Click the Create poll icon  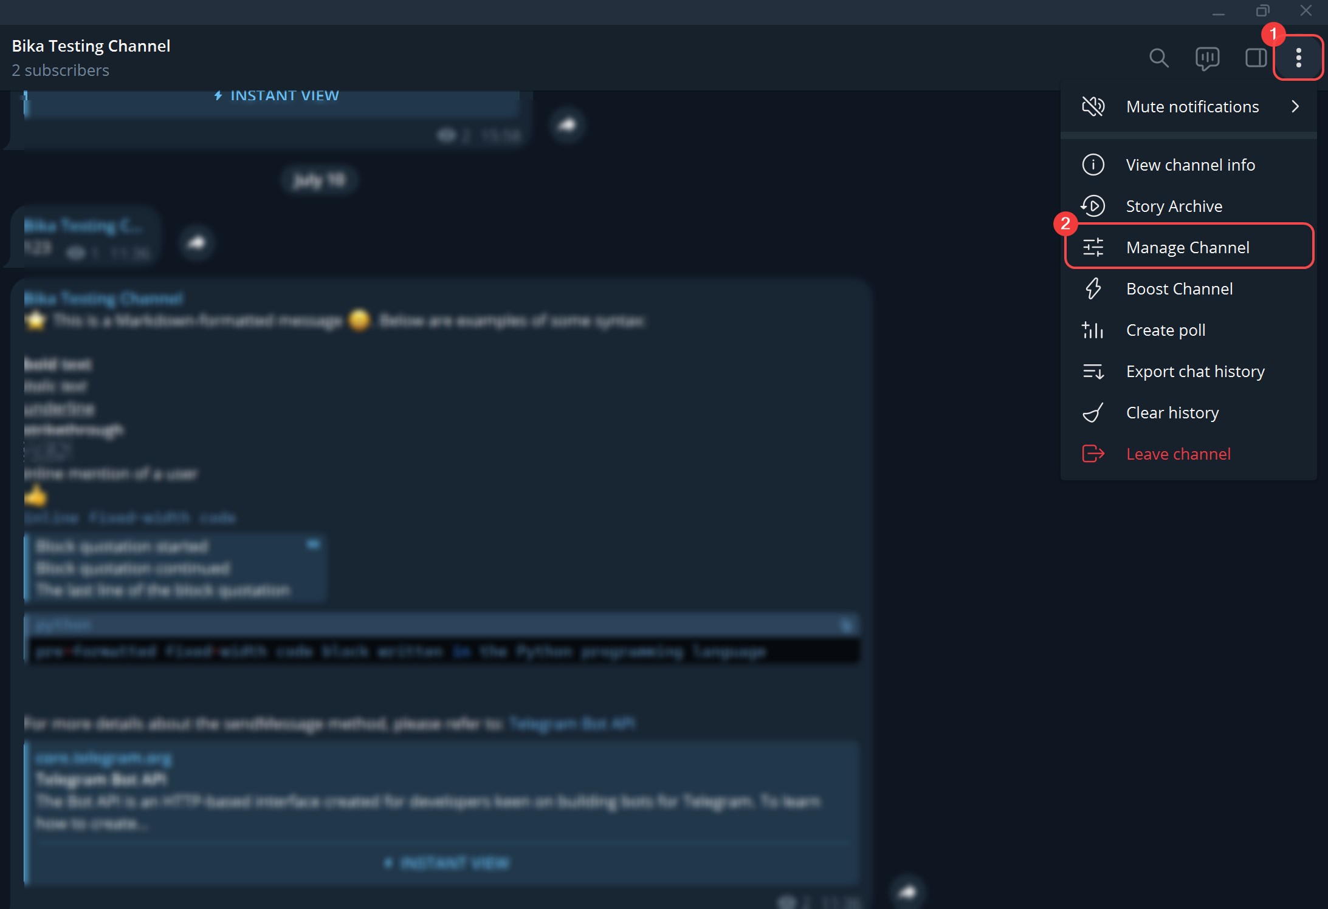pyautogui.click(x=1093, y=330)
